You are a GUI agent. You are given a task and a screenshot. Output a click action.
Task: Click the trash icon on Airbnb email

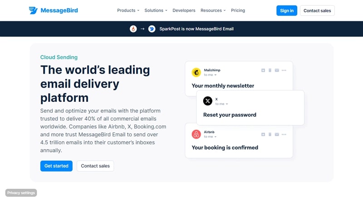coord(270,134)
